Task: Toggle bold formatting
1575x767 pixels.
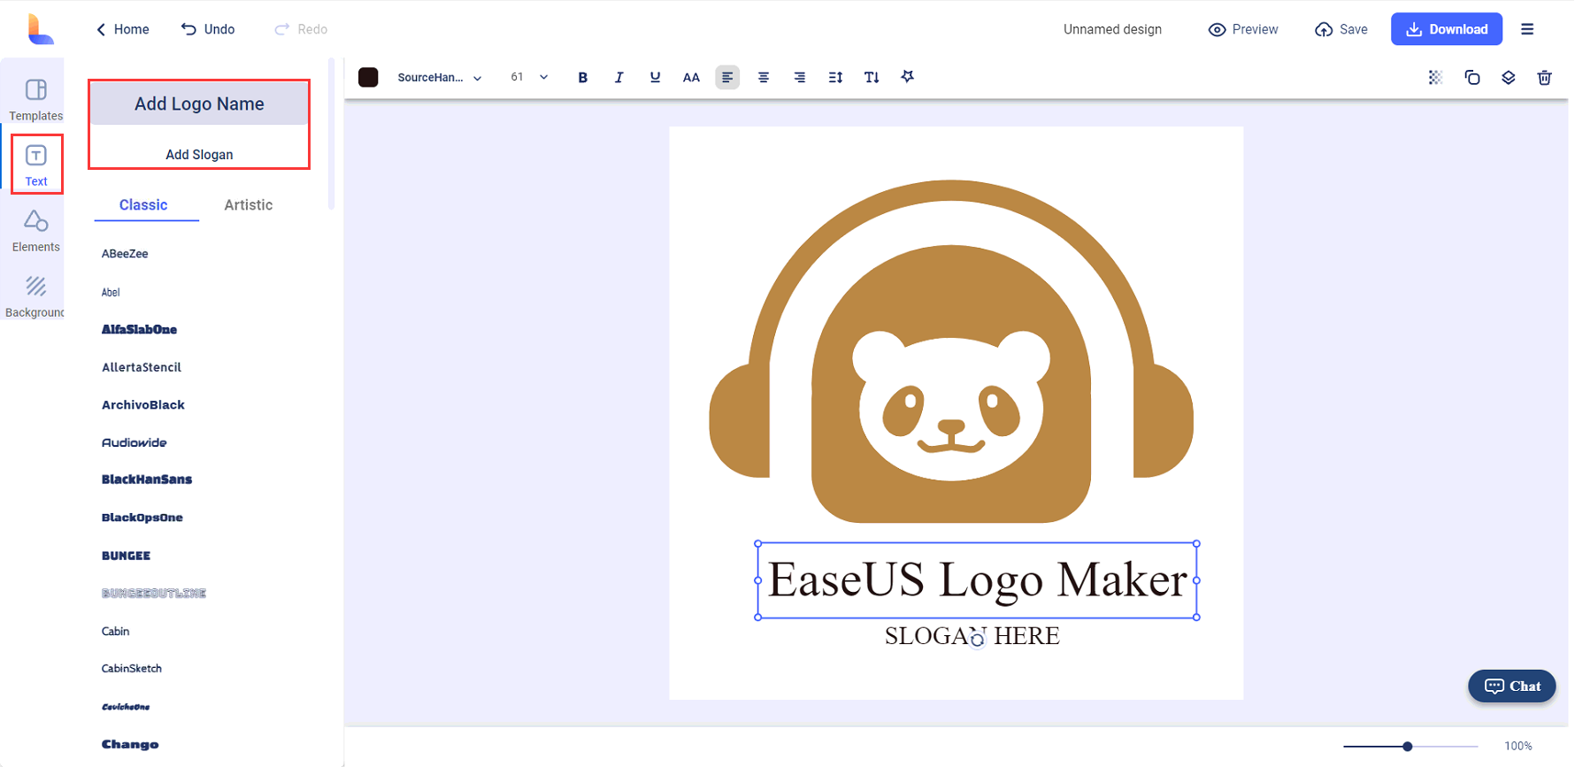Action: pyautogui.click(x=582, y=77)
